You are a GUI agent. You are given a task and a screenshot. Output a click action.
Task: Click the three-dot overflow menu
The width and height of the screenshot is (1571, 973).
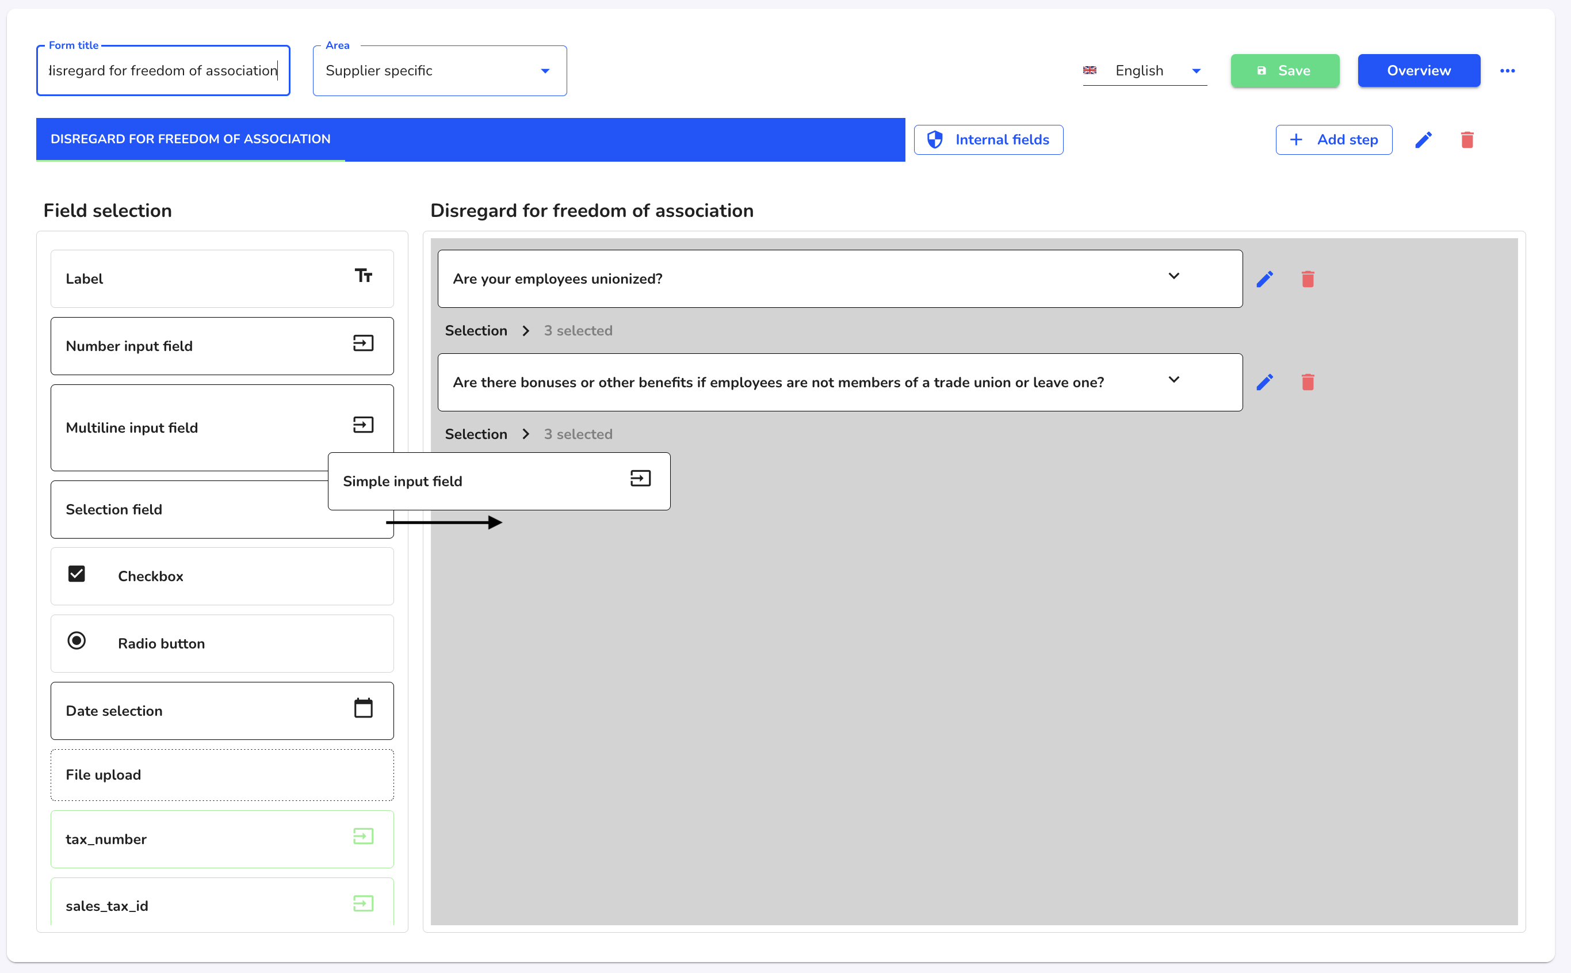click(1508, 71)
